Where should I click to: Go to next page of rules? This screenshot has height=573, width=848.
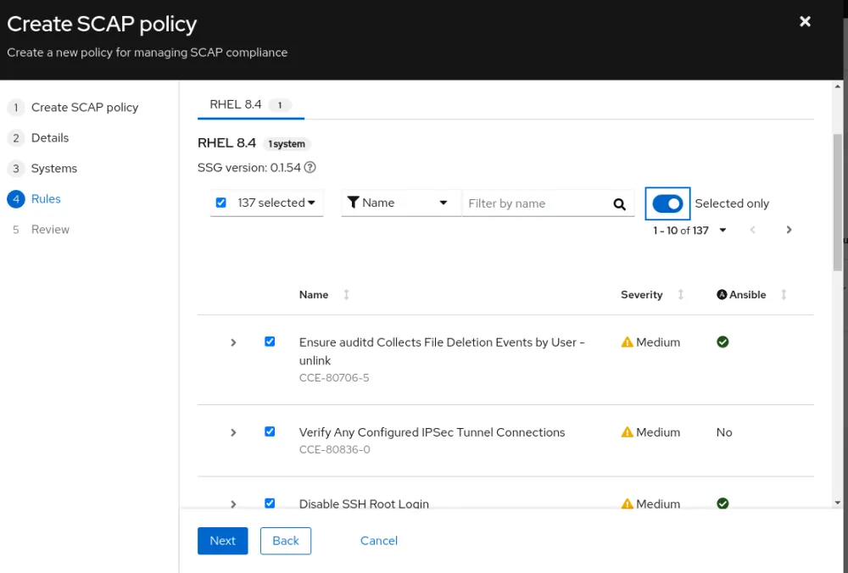tap(789, 230)
